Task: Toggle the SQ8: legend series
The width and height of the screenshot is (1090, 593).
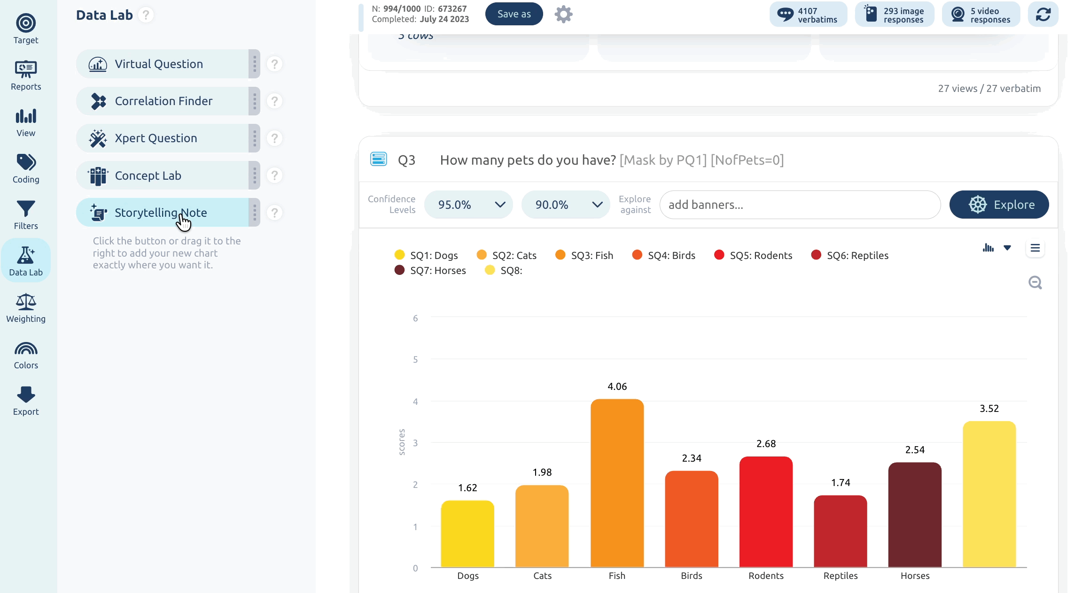Action: pos(504,270)
